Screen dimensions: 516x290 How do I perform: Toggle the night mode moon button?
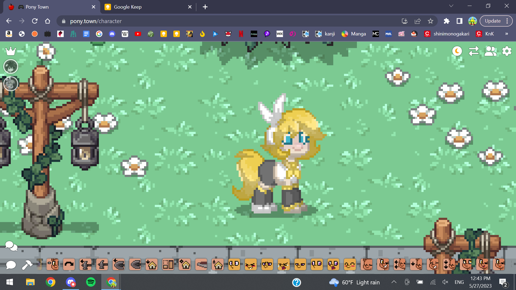457,51
